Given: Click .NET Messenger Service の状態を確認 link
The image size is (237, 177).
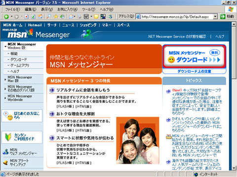Looking at the screenshot, I should (x=177, y=36).
